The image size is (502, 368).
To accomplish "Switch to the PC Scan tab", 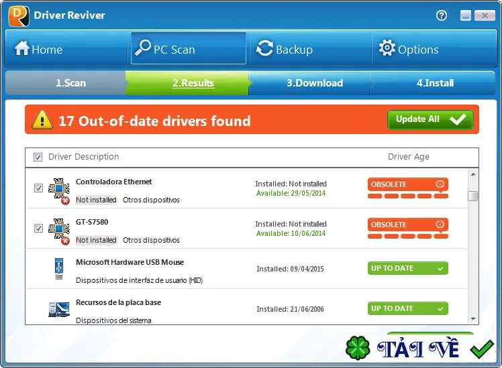I will (x=188, y=48).
